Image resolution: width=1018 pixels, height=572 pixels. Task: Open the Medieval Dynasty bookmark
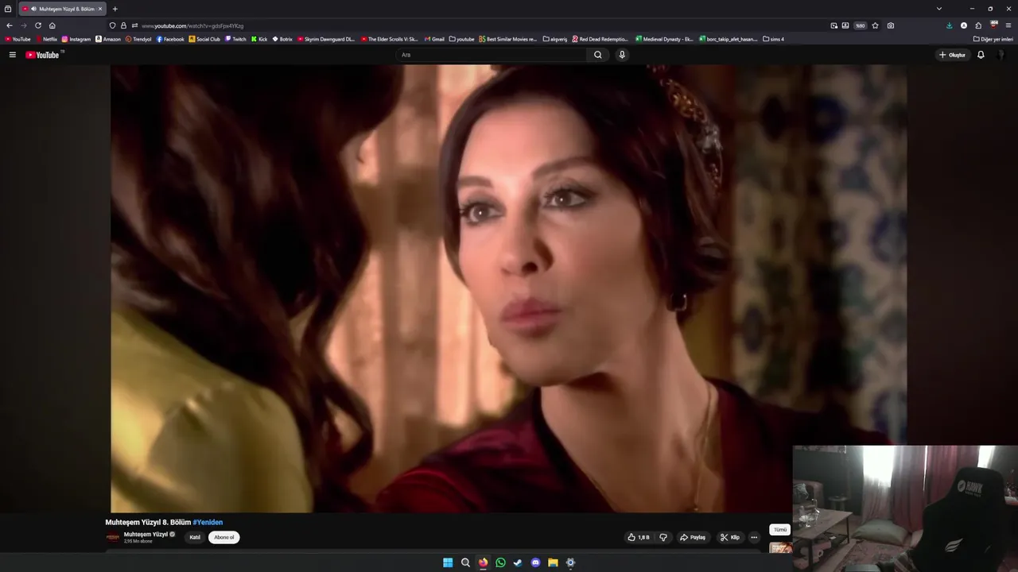pyautogui.click(x=665, y=39)
